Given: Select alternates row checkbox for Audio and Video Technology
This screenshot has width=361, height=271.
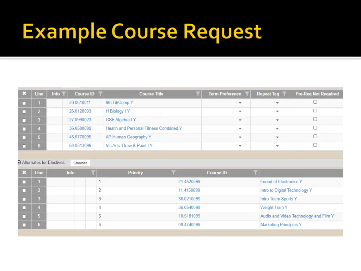Looking at the screenshot, I should point(24,216).
